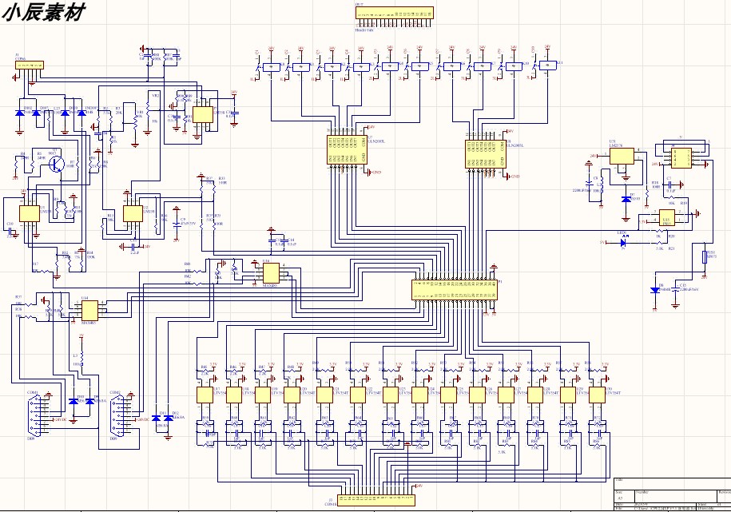Click the U8 ULN2003L driver chip
The height and width of the screenshot is (512, 731).
[485, 154]
